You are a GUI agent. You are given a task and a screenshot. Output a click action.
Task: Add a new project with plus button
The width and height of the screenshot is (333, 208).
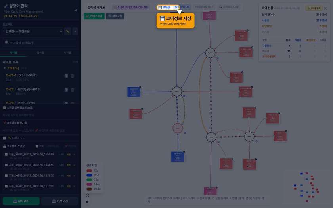pos(75,31)
